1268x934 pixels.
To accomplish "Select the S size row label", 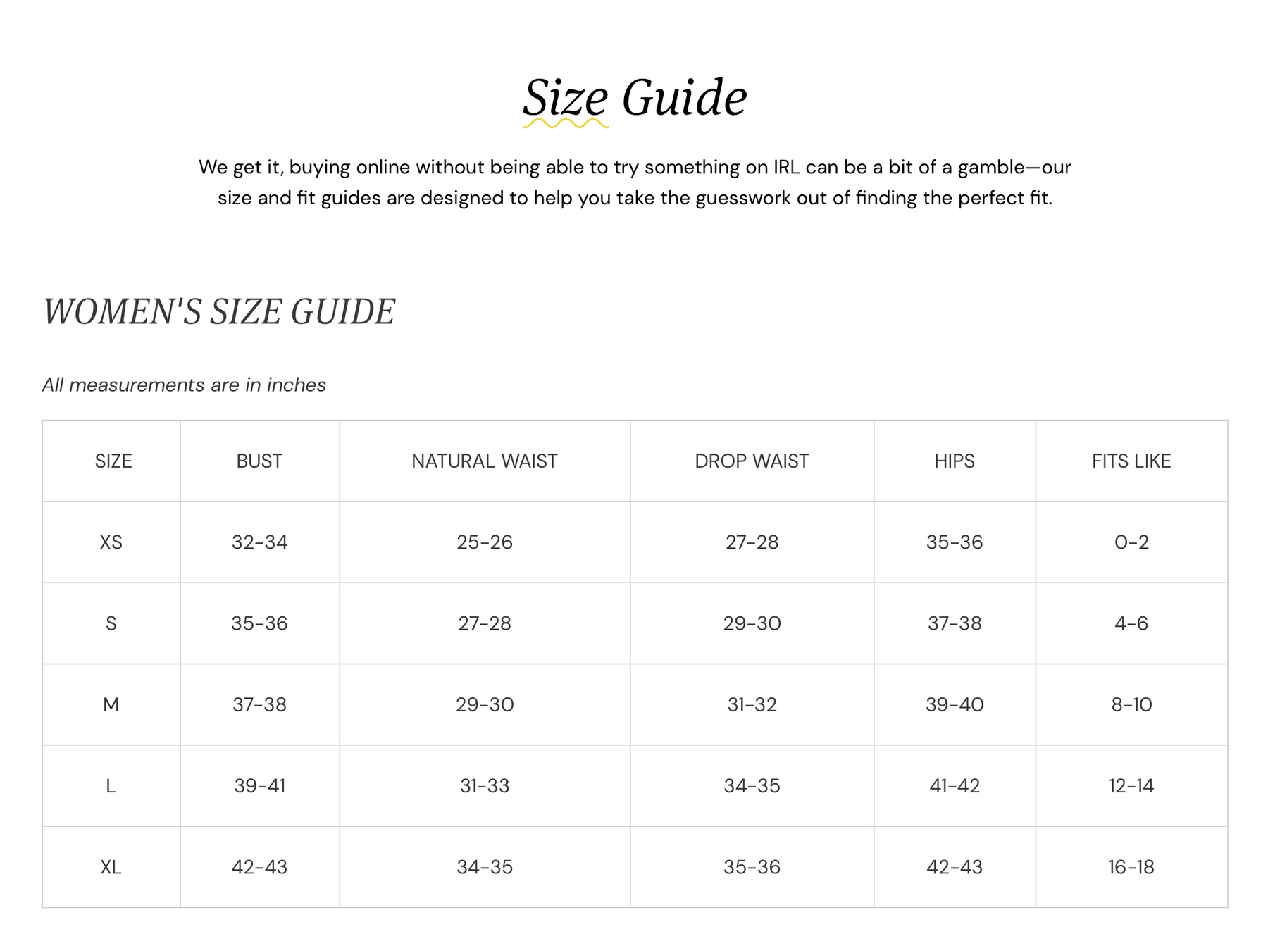I will pyautogui.click(x=111, y=623).
